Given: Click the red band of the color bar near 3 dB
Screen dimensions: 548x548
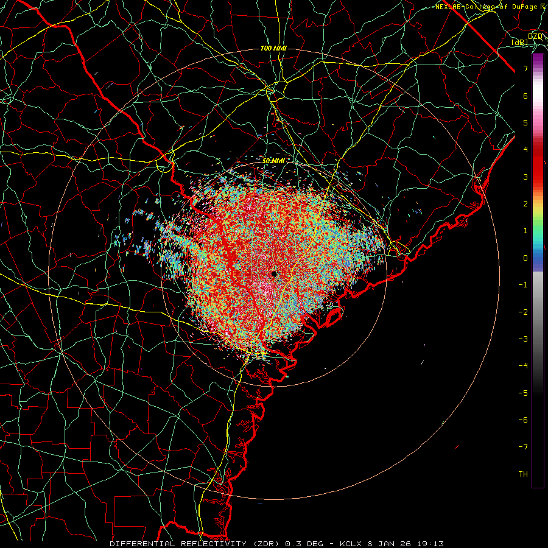Looking at the screenshot, I should click(x=538, y=171).
